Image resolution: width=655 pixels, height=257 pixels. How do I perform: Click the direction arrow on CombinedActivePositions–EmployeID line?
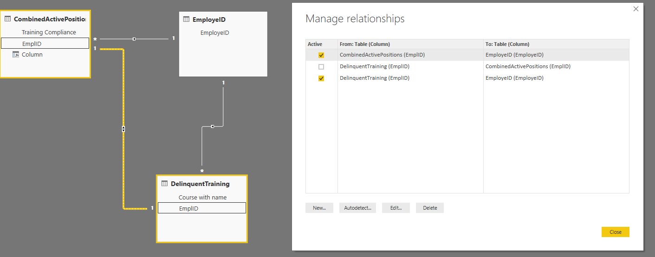pyautogui.click(x=134, y=39)
